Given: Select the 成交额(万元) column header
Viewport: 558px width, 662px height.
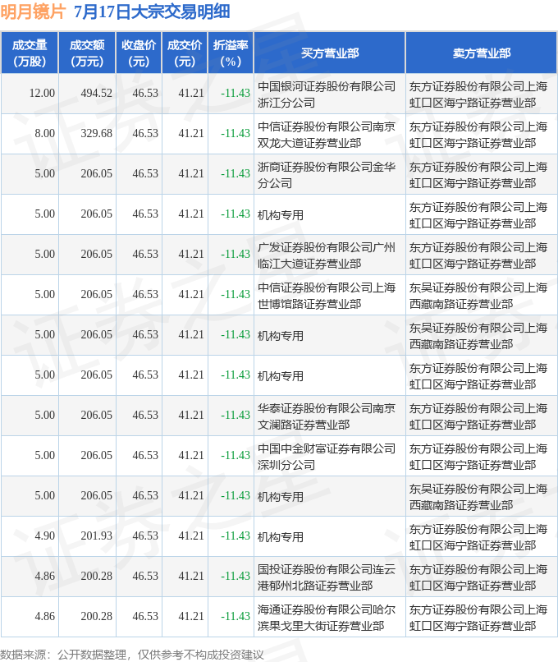Looking at the screenshot, I should (x=87, y=53).
